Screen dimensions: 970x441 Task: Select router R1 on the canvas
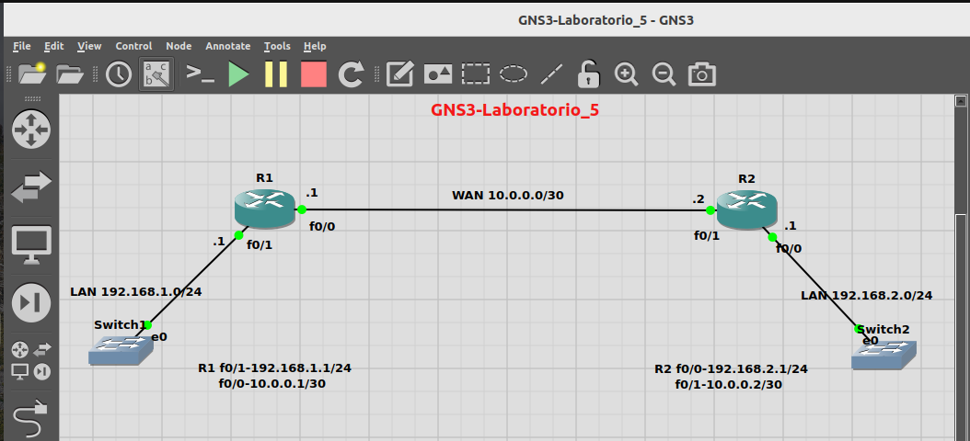coord(264,208)
